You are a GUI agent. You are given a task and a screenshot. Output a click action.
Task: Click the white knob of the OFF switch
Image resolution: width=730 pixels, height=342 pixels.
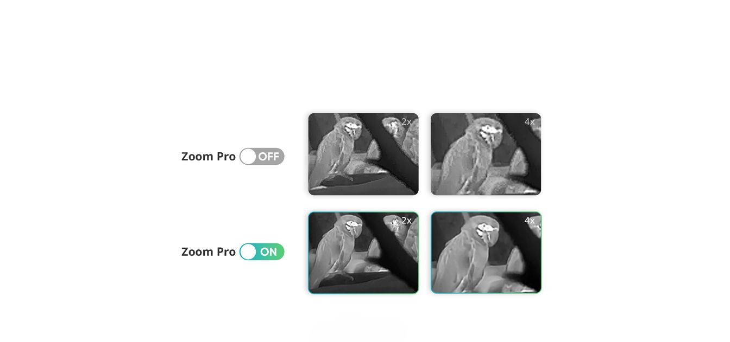click(248, 157)
